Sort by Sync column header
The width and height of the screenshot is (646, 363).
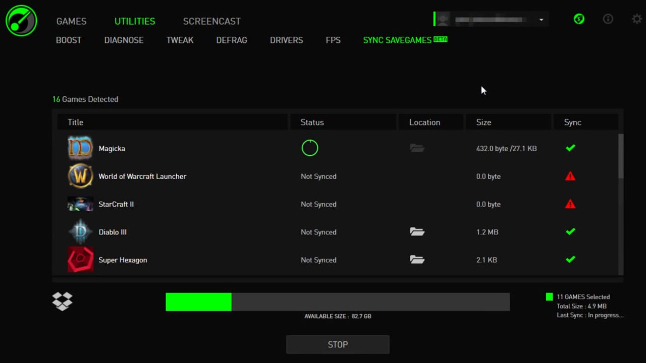click(586, 122)
